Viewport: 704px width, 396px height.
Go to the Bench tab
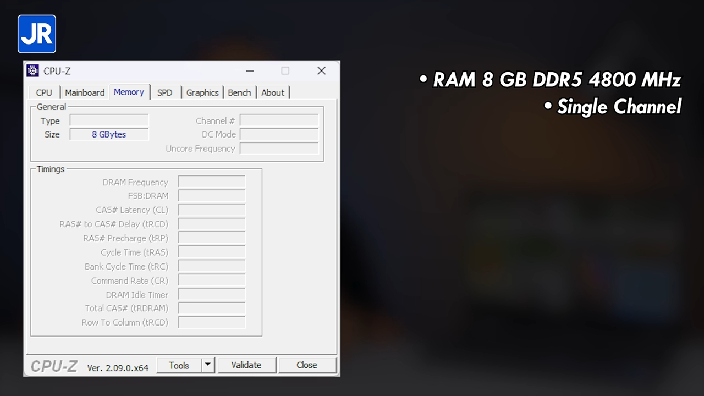pos(239,92)
